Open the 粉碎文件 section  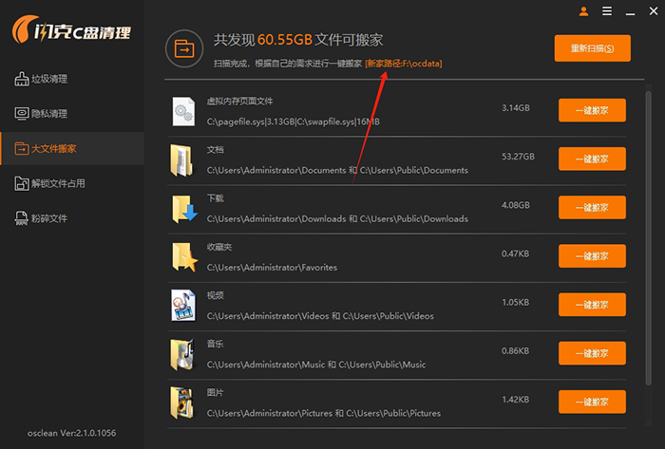point(72,218)
